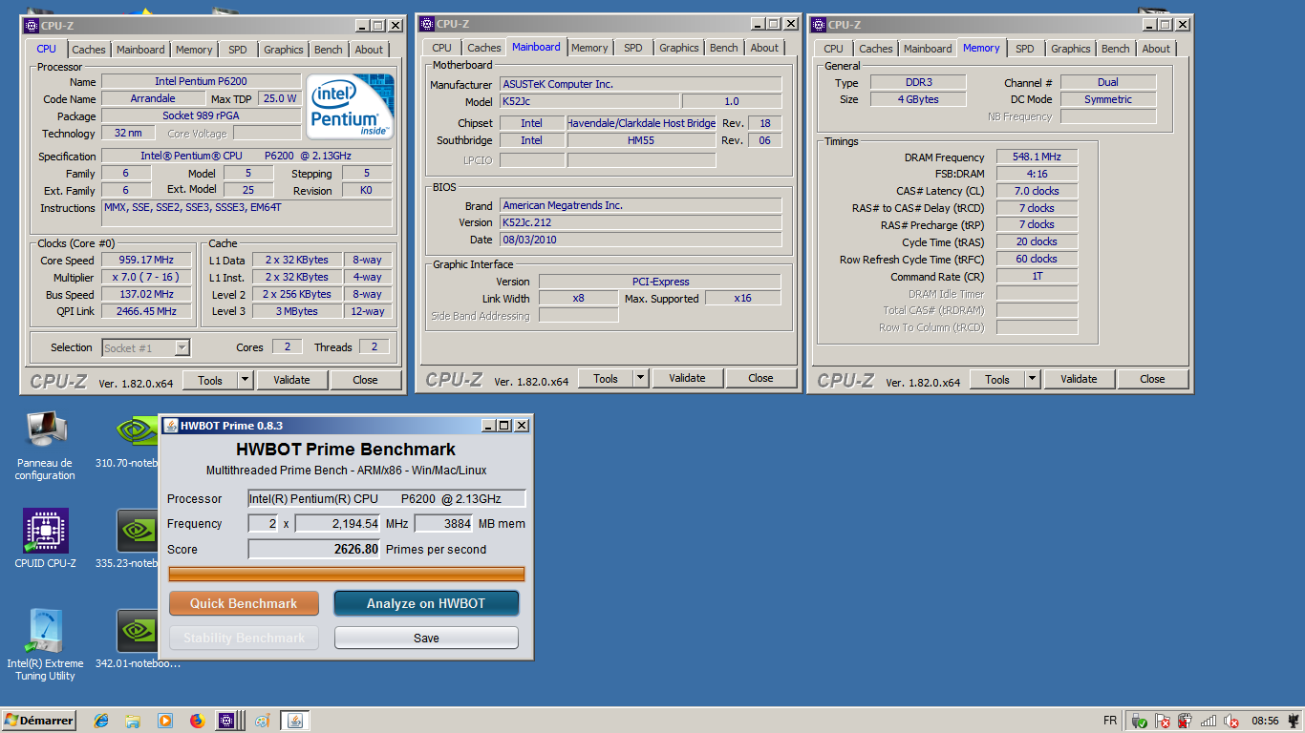Click the BIOS date 08/03/2010 value
This screenshot has width=1305, height=733.
[x=640, y=240]
